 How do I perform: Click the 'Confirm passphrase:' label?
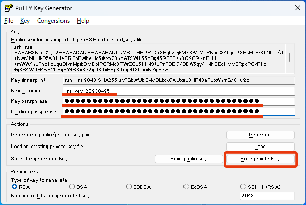coord(35,112)
